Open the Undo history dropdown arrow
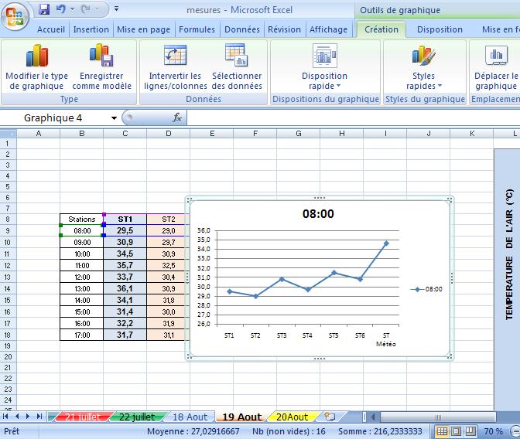 tap(72, 9)
